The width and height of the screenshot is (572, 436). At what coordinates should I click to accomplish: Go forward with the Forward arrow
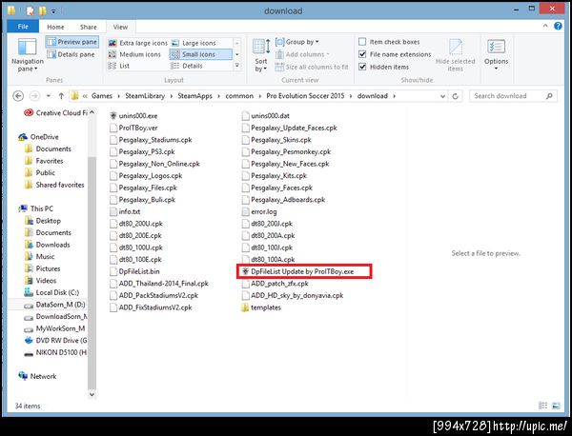[x=34, y=96]
